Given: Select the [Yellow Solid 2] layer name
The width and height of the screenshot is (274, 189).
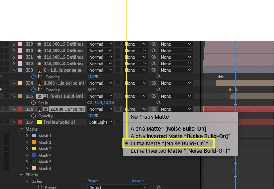Looking at the screenshot, I should pos(59,122).
